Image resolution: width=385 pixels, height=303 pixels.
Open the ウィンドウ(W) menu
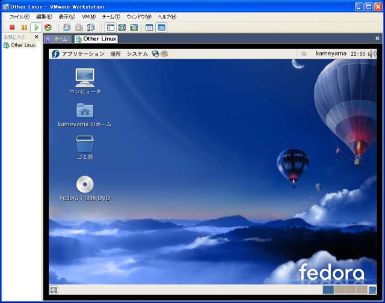point(139,17)
